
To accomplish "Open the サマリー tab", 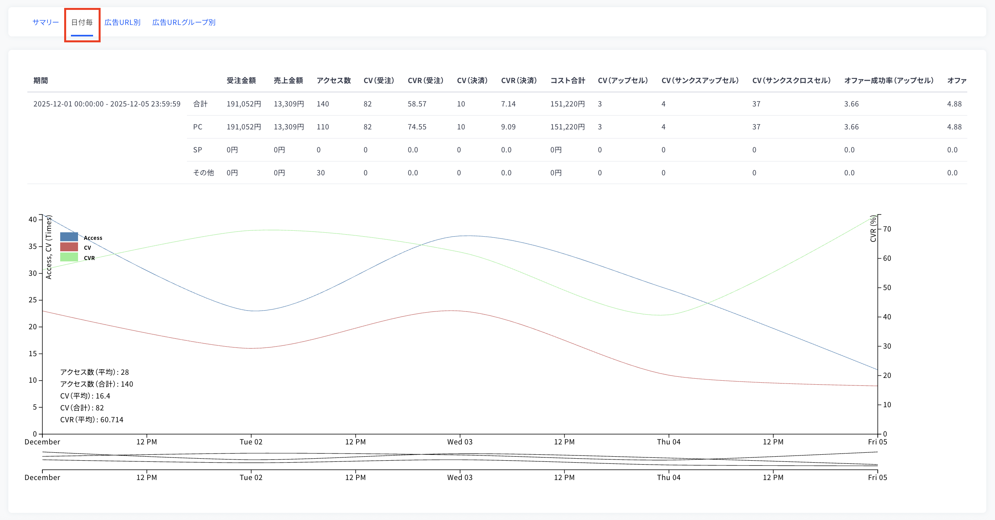I will tap(46, 23).
